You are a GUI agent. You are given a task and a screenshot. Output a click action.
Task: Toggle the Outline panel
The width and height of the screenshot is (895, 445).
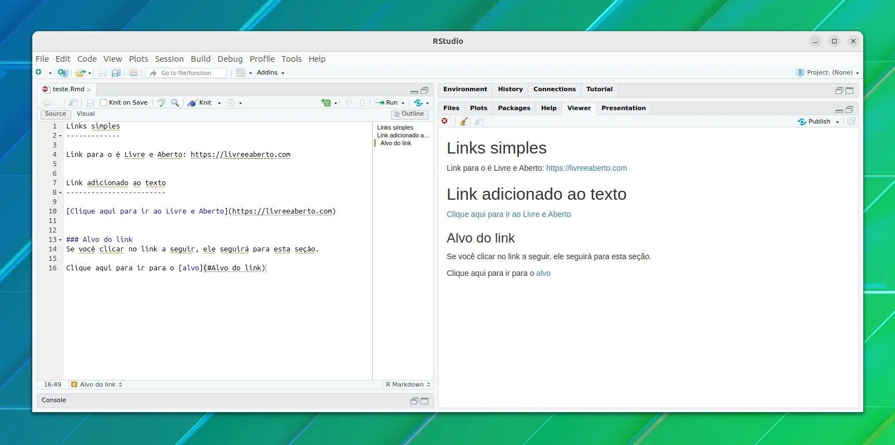point(410,114)
